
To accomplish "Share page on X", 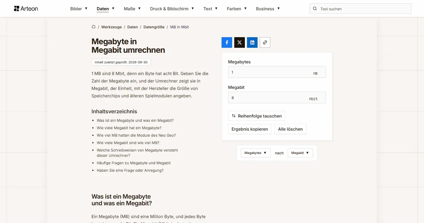I will [240, 42].
